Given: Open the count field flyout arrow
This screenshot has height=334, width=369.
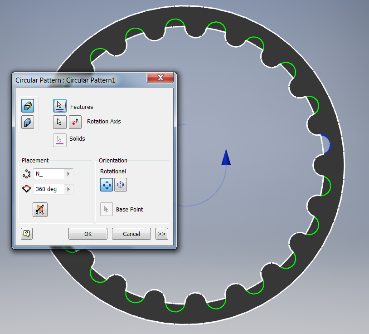Looking at the screenshot, I should coord(69,174).
